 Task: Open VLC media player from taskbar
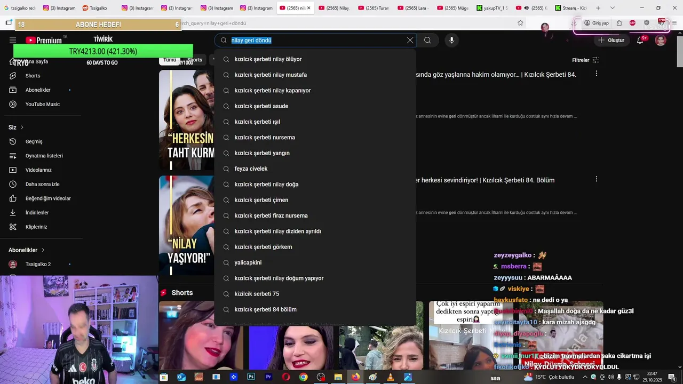pos(391,377)
